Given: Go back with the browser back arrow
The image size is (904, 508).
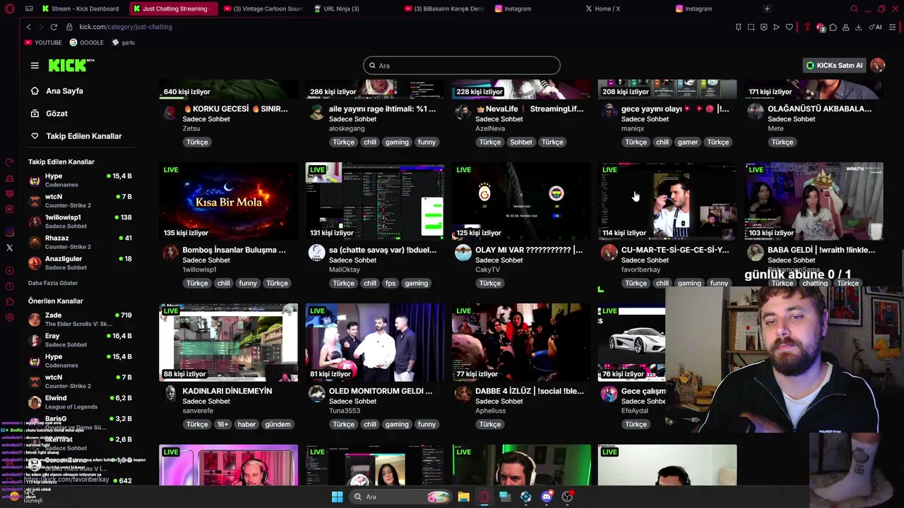Looking at the screenshot, I should click(x=28, y=27).
